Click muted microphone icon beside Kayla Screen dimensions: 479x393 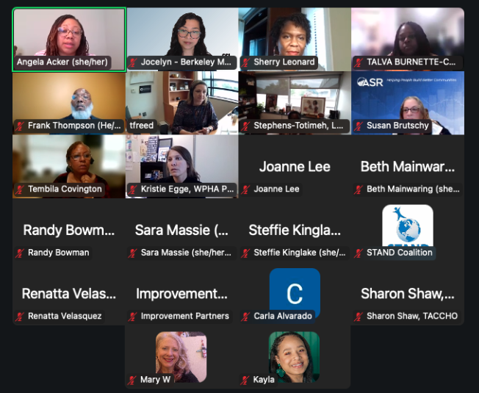tap(245, 380)
